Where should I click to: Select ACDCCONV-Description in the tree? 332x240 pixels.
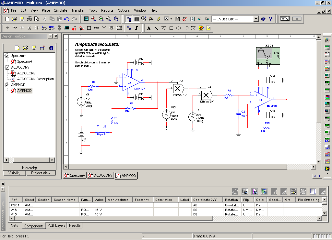[35, 79]
